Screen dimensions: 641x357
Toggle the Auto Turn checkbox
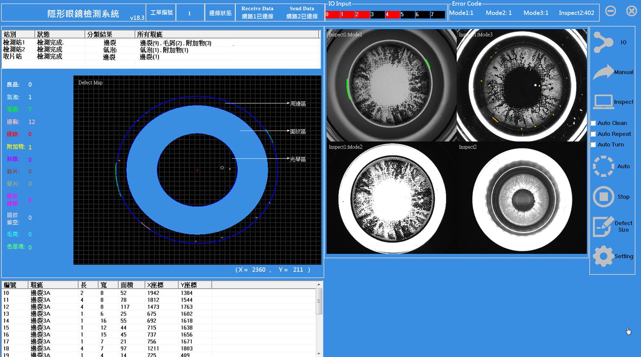click(593, 145)
